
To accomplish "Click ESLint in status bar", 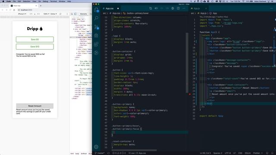I will coord(248,153).
